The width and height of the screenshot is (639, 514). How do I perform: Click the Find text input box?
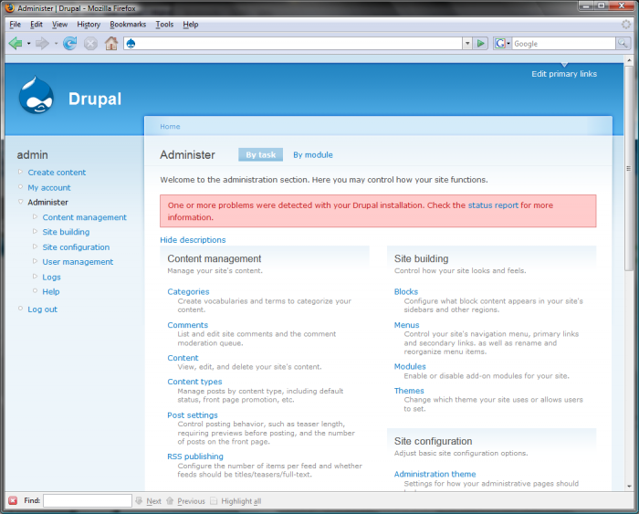(88, 500)
